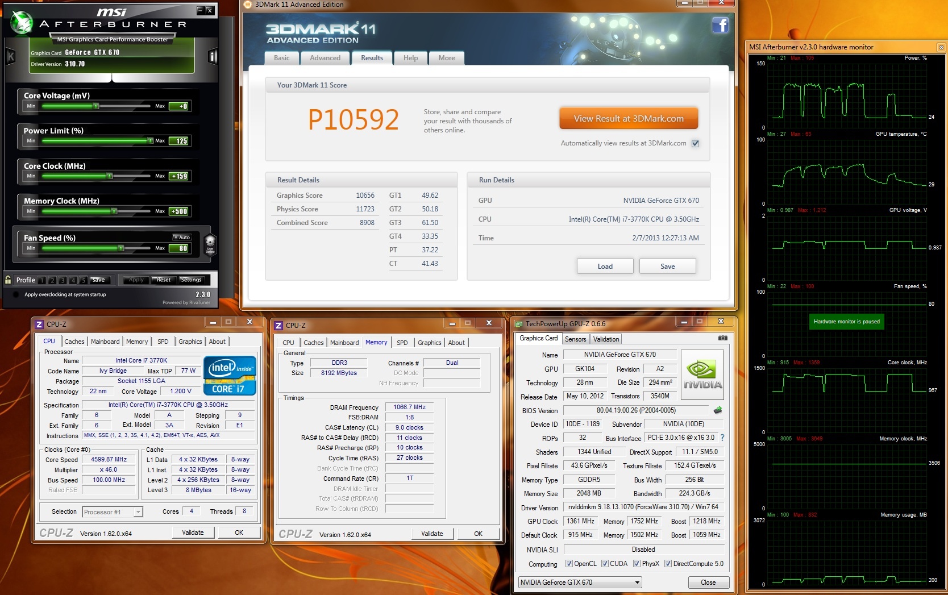948x595 pixels.
Task: Click the Core Clock slider handle
Action: click(110, 176)
